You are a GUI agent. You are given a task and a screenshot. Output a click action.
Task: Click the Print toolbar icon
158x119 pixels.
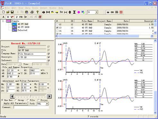32,12
